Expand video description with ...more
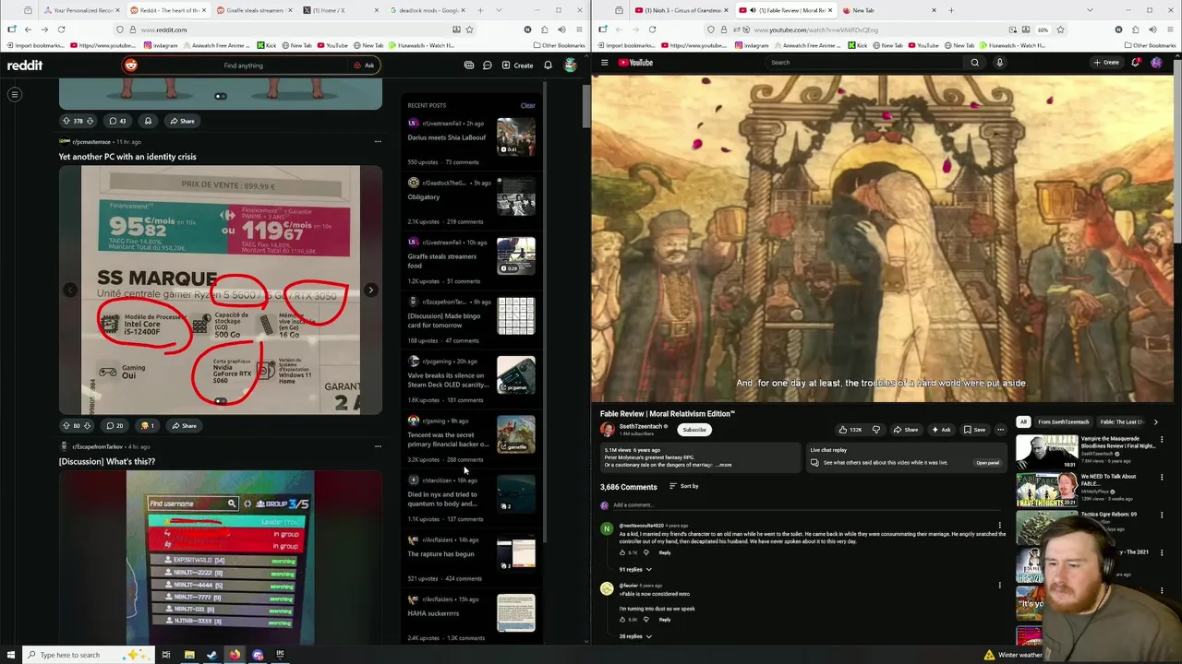The image size is (1182, 664). tap(724, 465)
